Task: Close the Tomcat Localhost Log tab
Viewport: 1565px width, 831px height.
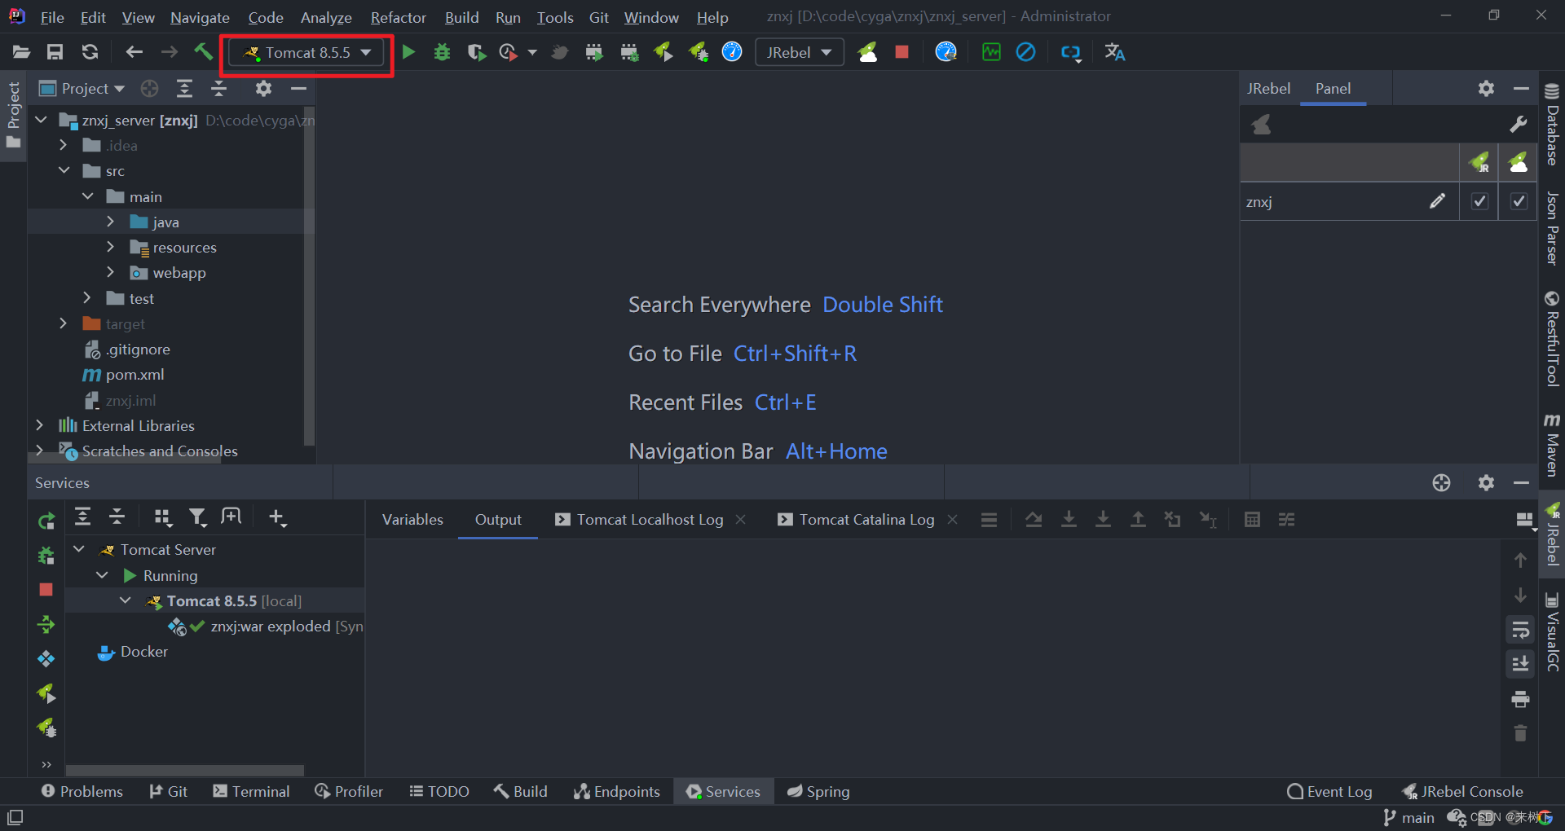Action: [x=740, y=519]
